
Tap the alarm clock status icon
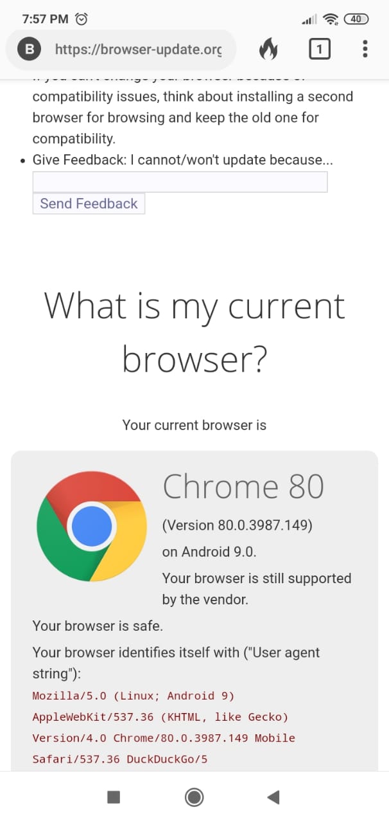point(81,19)
